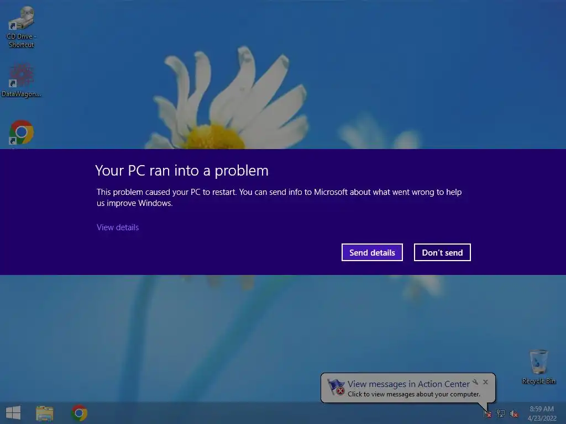Choose Don't send in the error dialog
This screenshot has width=566, height=424.
click(x=442, y=252)
